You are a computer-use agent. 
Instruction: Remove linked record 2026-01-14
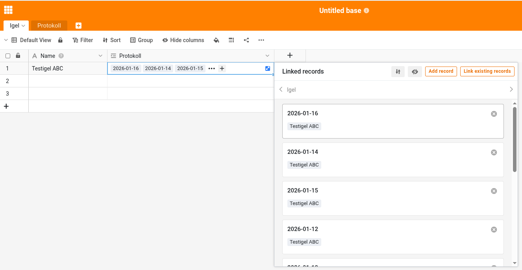pos(494,152)
